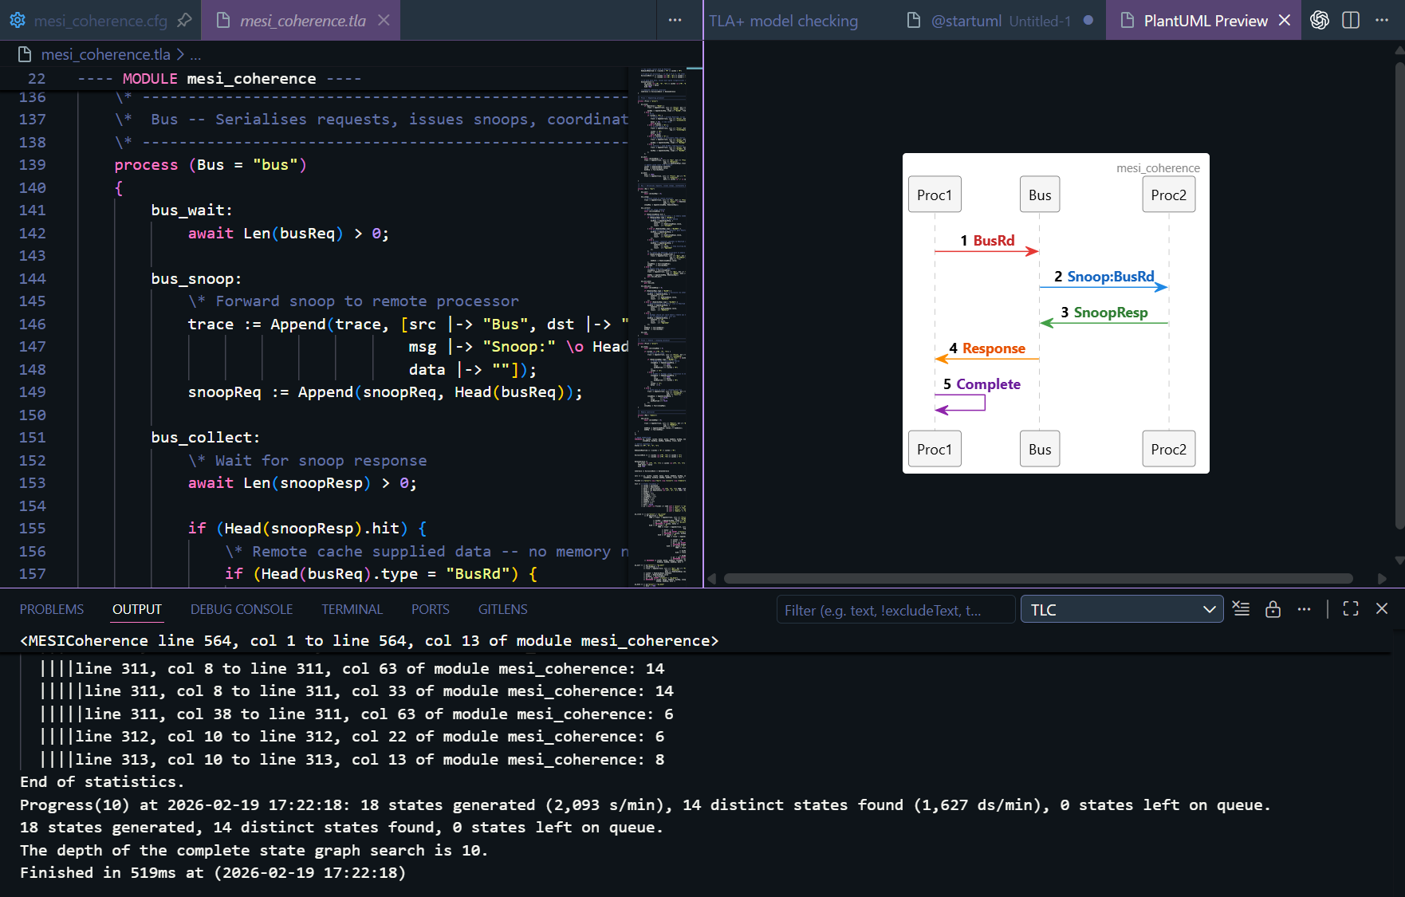Open the TLC output channel dropdown

[x=1121, y=610]
